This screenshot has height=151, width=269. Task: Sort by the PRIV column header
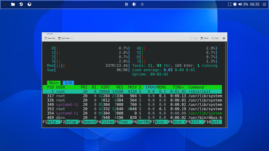(x=132, y=87)
